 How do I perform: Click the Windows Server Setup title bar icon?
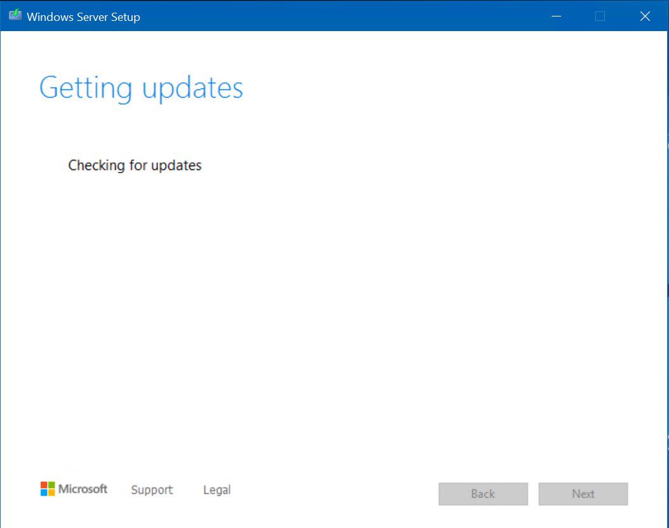(15, 15)
